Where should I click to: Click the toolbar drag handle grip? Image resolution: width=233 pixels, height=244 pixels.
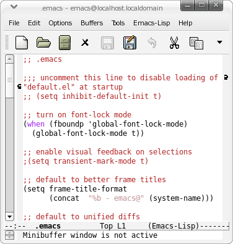point(7,43)
